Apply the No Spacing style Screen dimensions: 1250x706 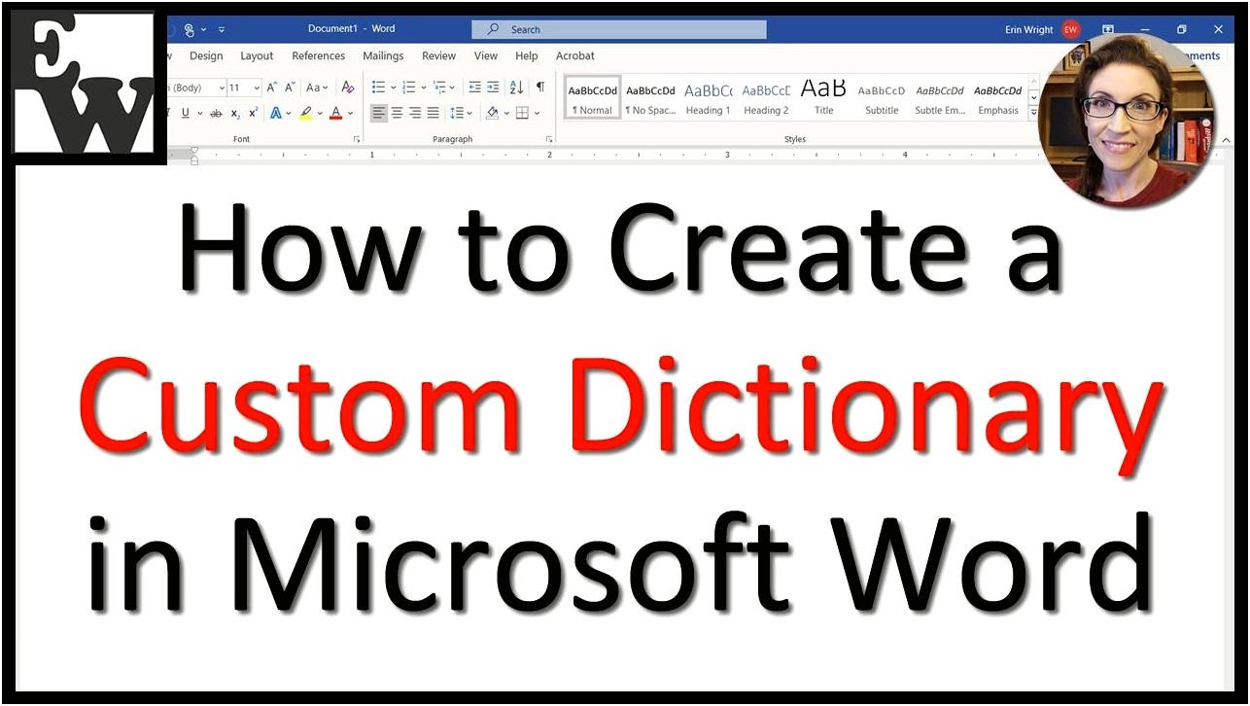tap(650, 98)
